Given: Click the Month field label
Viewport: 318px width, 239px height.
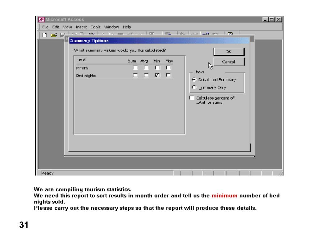Looking at the screenshot, I should [82, 68].
